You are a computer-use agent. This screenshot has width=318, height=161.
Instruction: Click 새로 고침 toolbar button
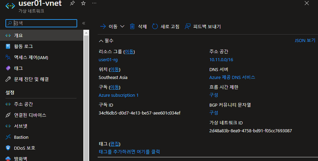tap(166, 26)
